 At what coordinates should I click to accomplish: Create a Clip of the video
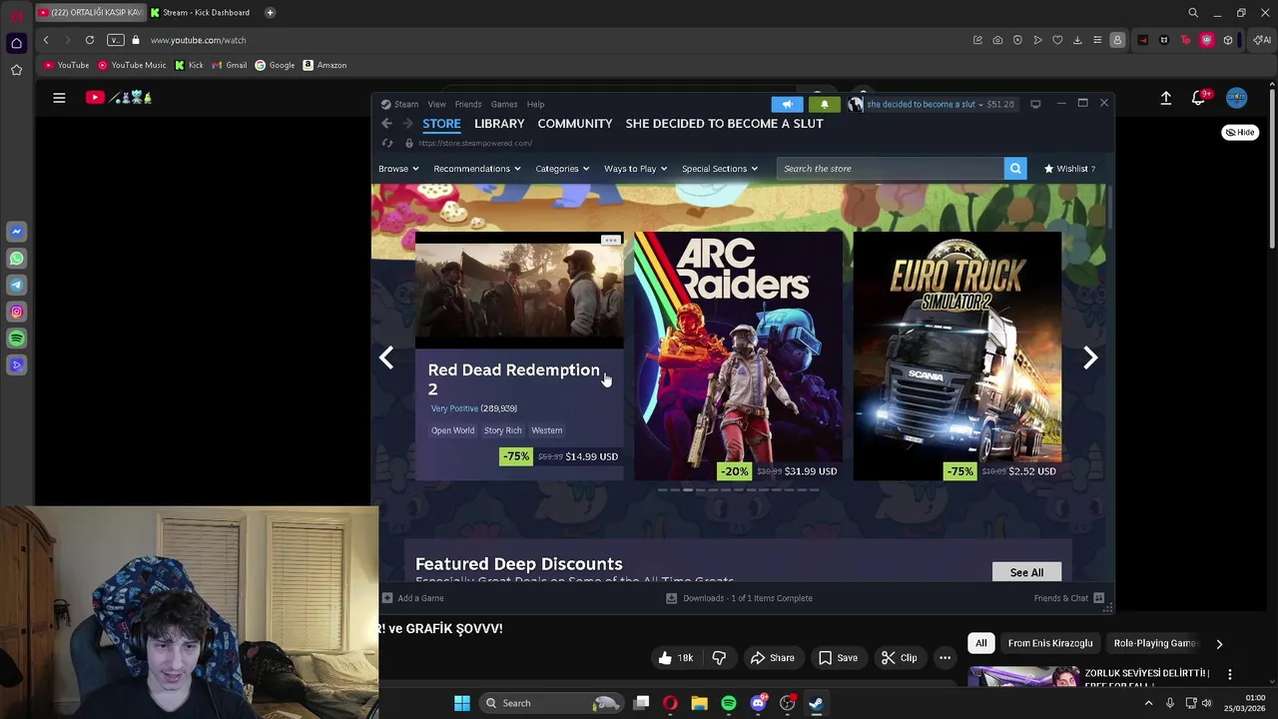pos(899,658)
